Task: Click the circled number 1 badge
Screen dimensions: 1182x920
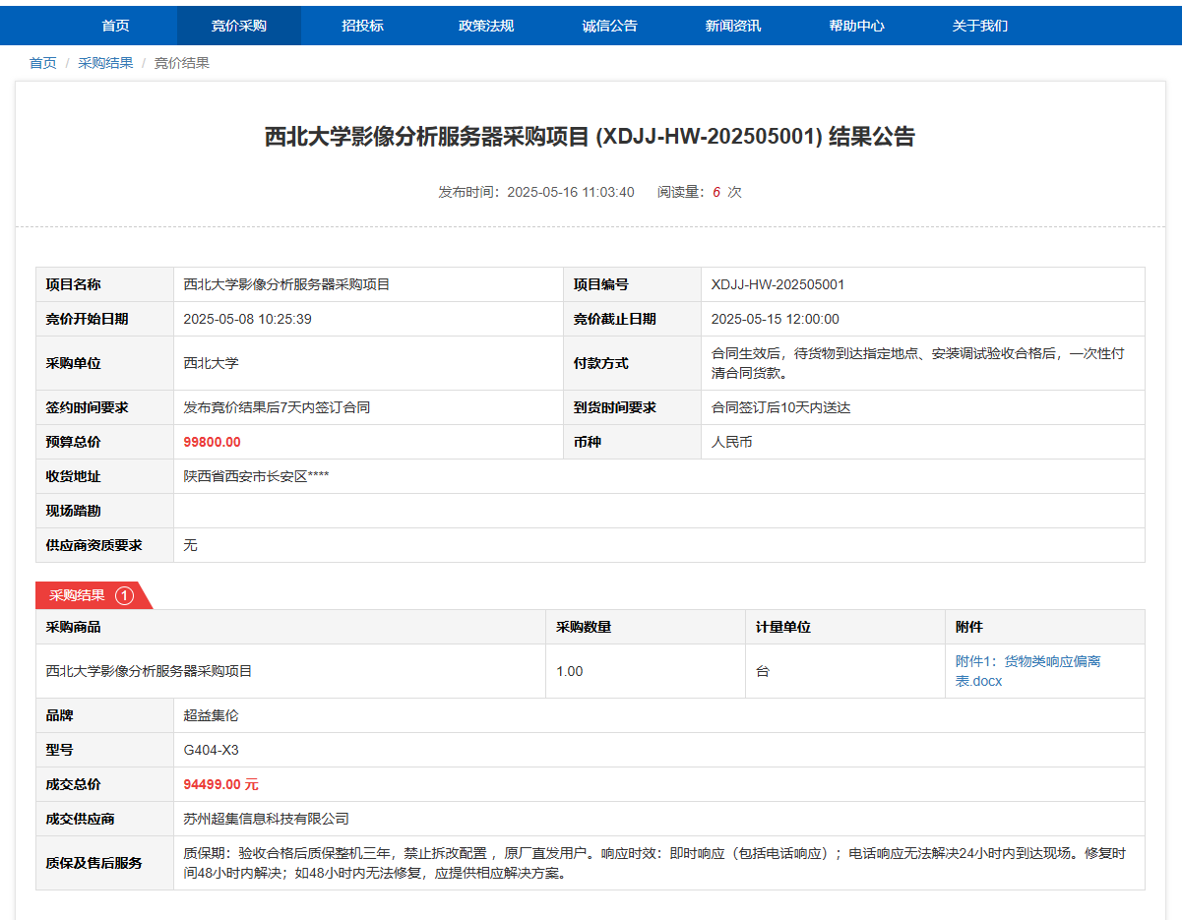Action: (124, 595)
